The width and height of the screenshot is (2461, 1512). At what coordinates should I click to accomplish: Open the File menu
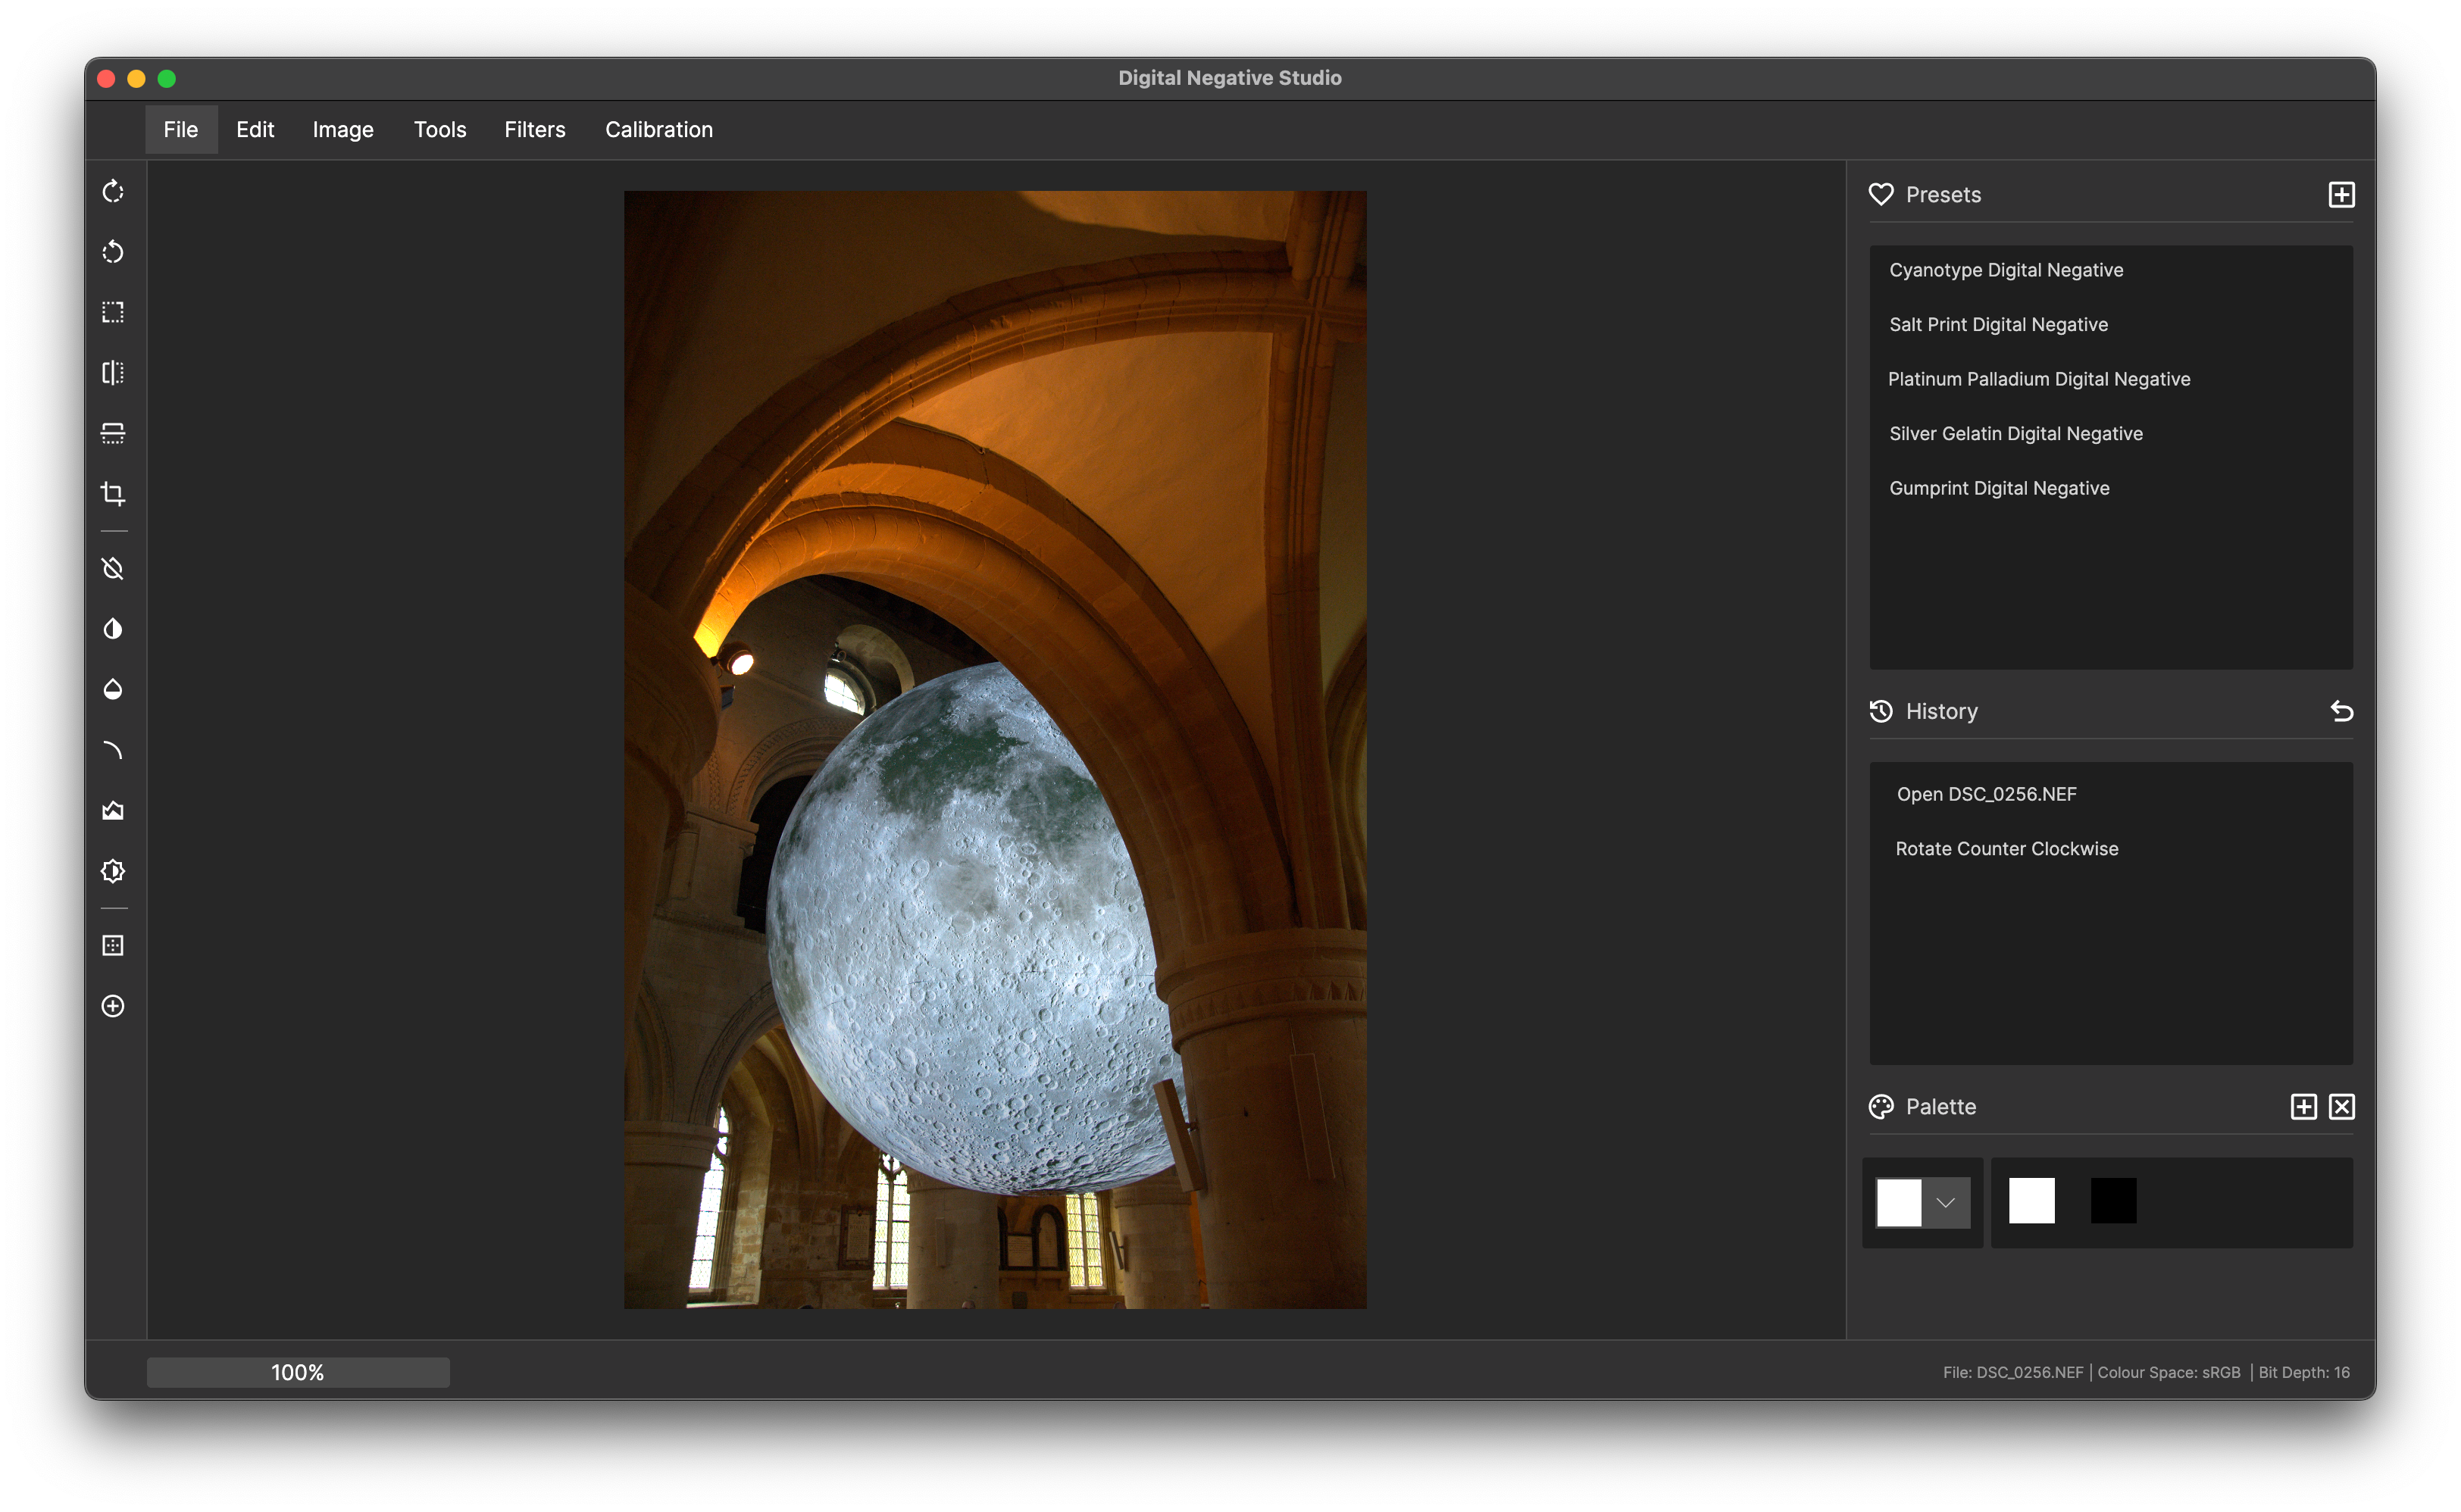(181, 129)
